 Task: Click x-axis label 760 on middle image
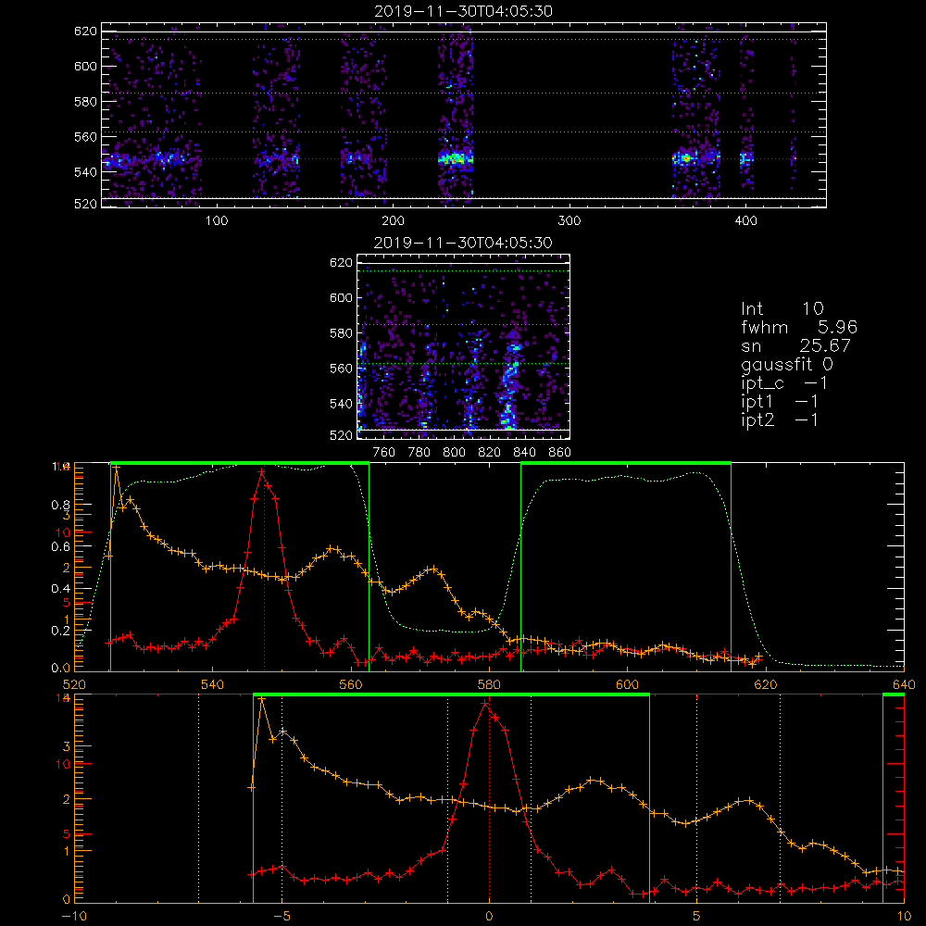pyautogui.click(x=384, y=453)
